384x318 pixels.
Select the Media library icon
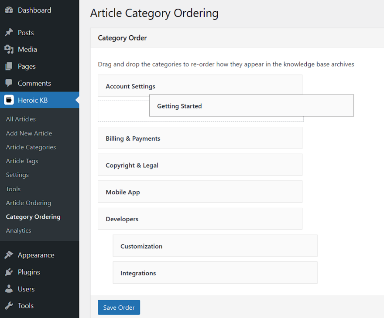pyautogui.click(x=10, y=49)
